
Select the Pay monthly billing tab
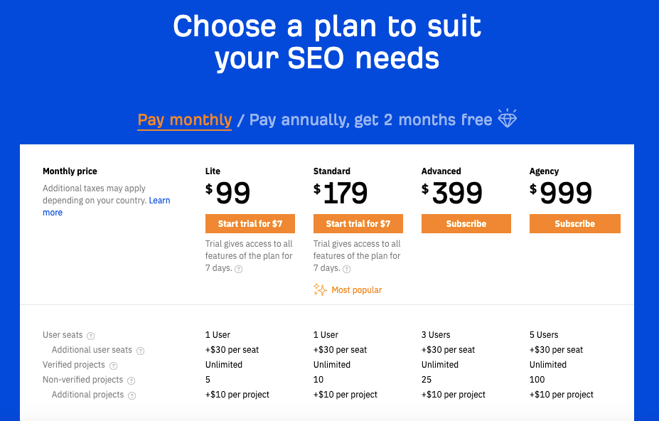(x=185, y=119)
